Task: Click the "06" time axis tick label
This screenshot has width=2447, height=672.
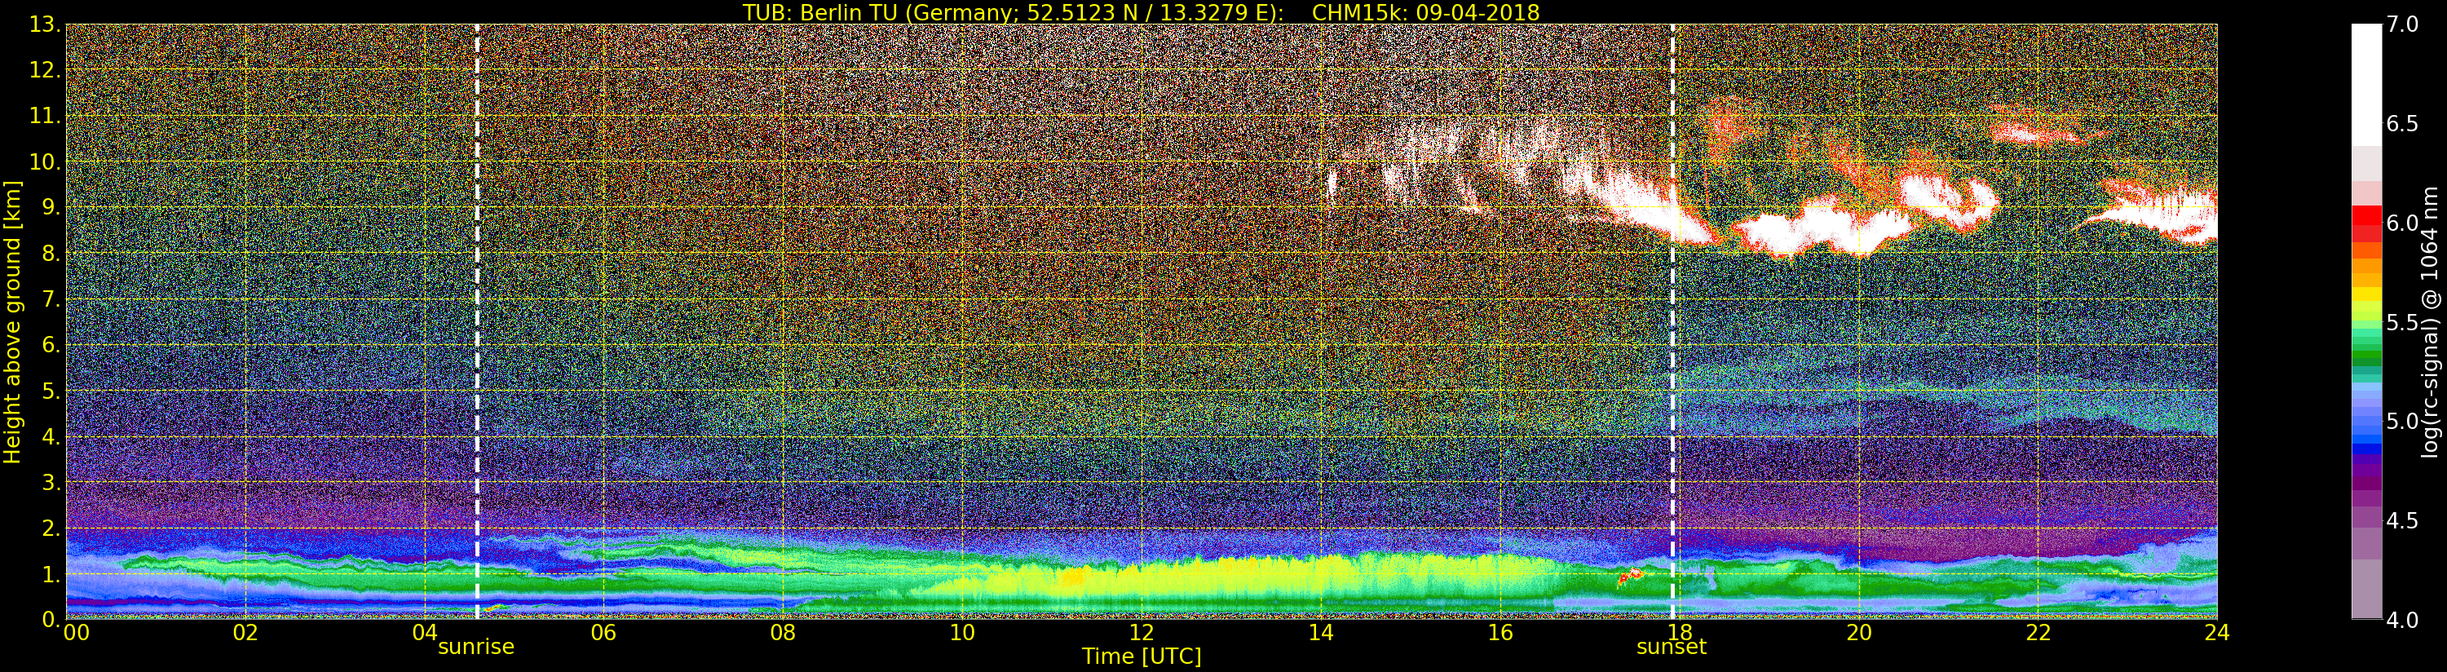Action: tap(603, 633)
